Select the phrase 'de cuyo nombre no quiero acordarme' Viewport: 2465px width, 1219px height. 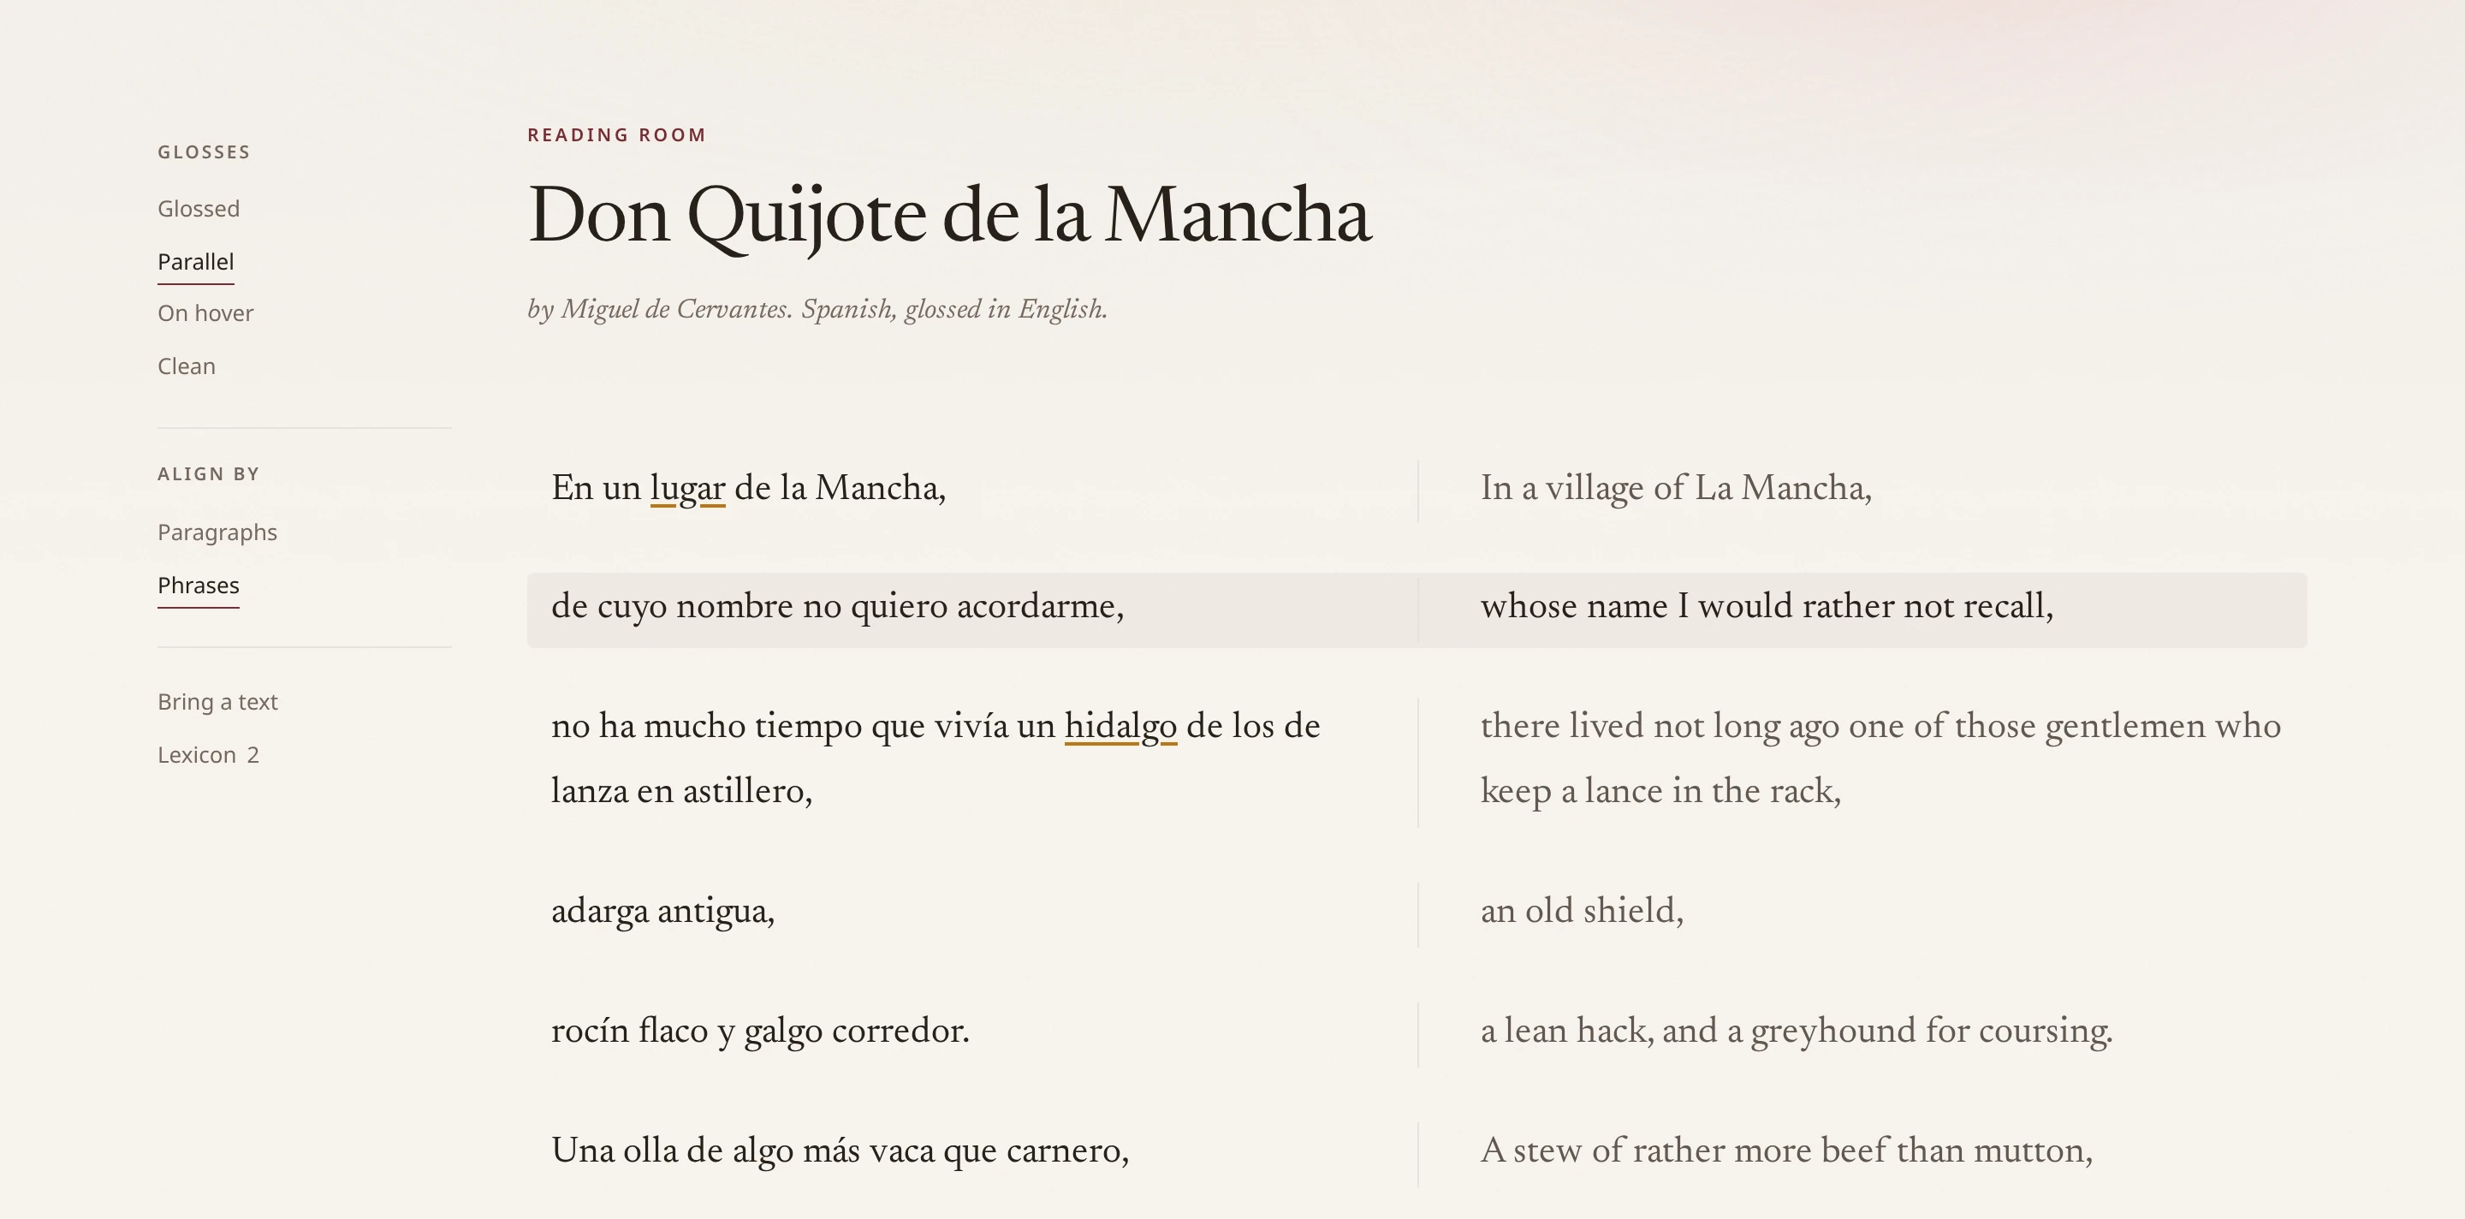(837, 607)
